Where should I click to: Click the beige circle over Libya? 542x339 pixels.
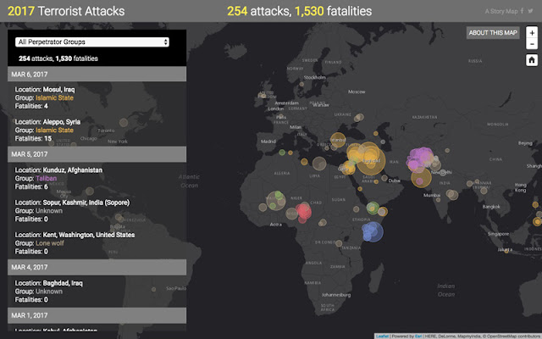[319, 164]
